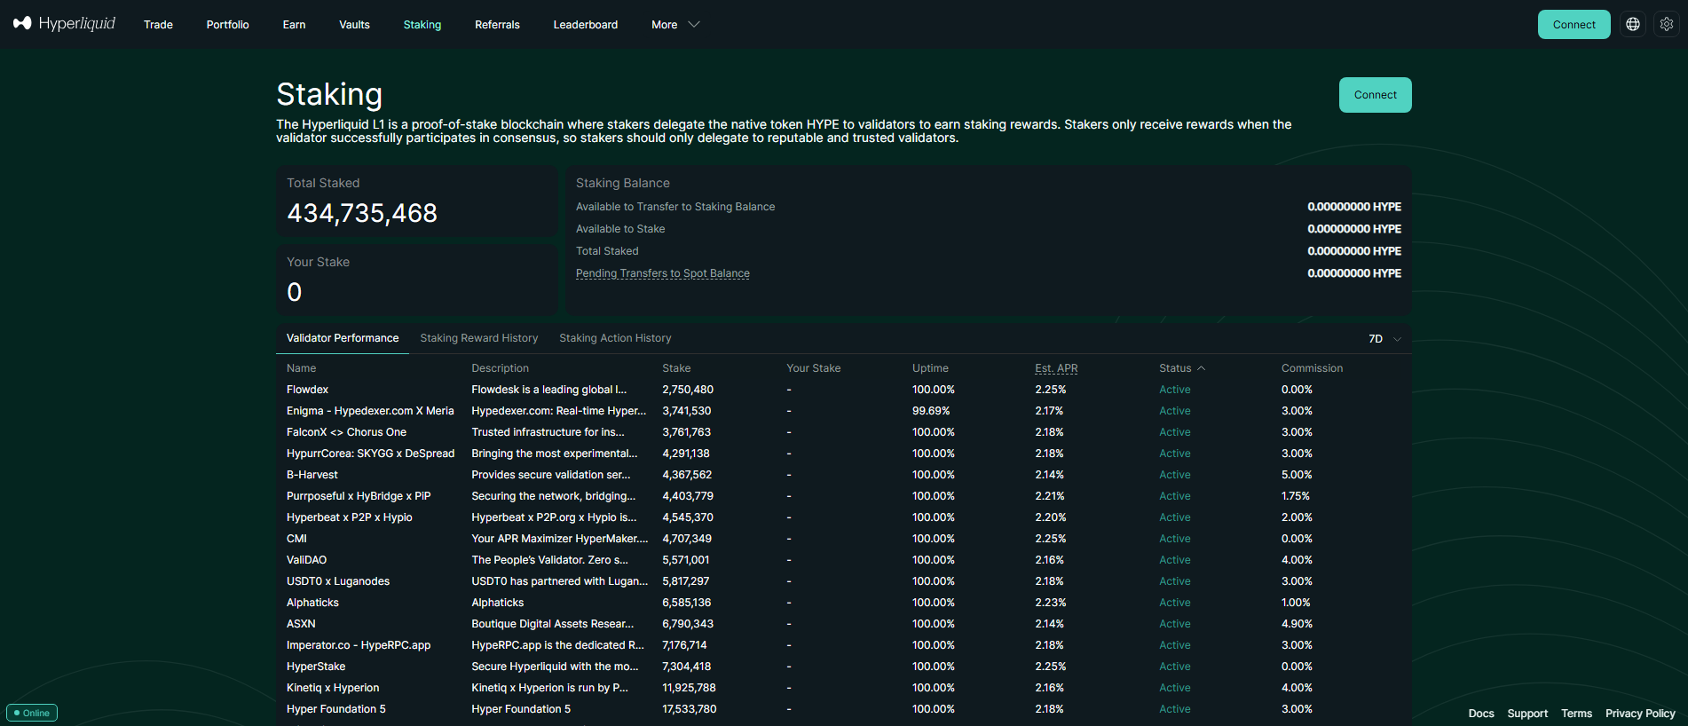Sort by Est. APR column header
Image resolution: width=1688 pixels, height=726 pixels.
coord(1056,368)
